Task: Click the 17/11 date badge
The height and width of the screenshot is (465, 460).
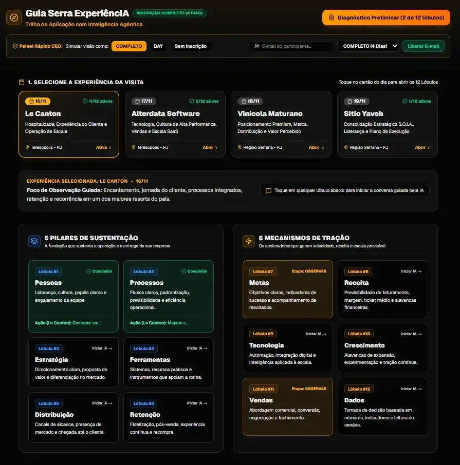Action: click(144, 101)
